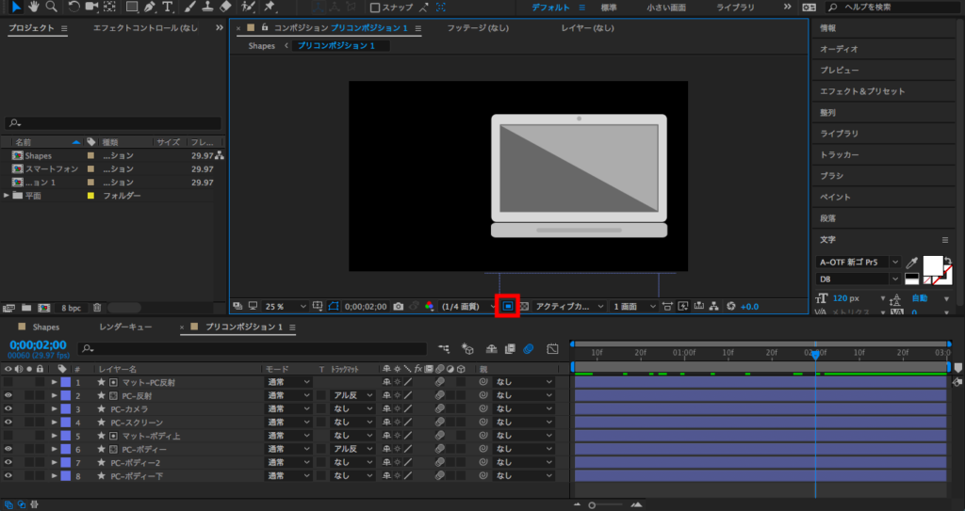This screenshot has height=511, width=965.
Task: Select the Zoom magnifier tool
Action: click(50, 7)
